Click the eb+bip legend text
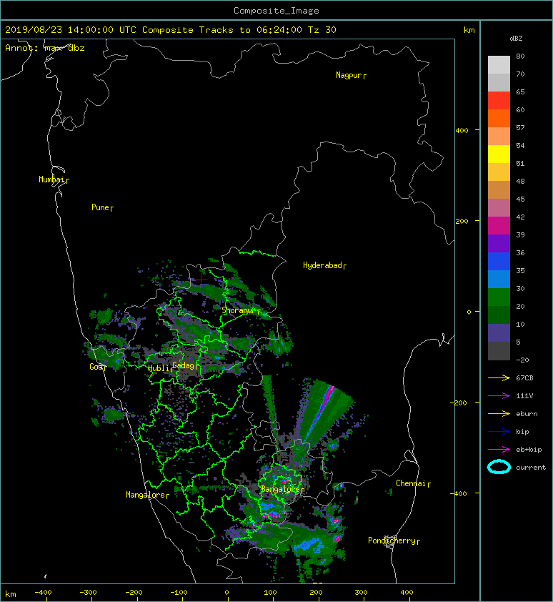This screenshot has width=553, height=602. tap(529, 450)
